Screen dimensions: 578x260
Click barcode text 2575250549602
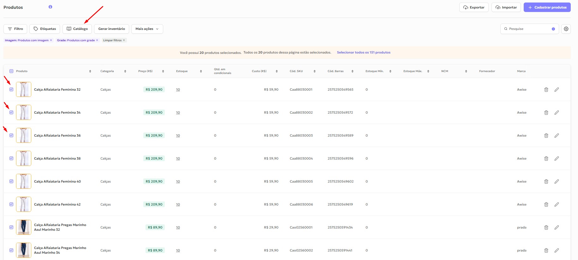coord(341,182)
